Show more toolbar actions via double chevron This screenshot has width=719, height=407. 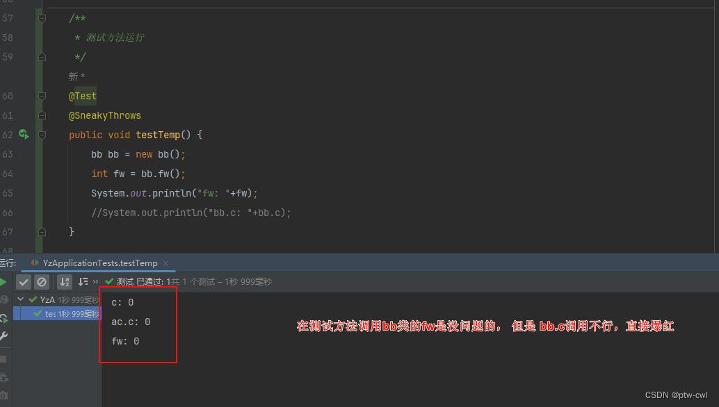tap(96, 282)
